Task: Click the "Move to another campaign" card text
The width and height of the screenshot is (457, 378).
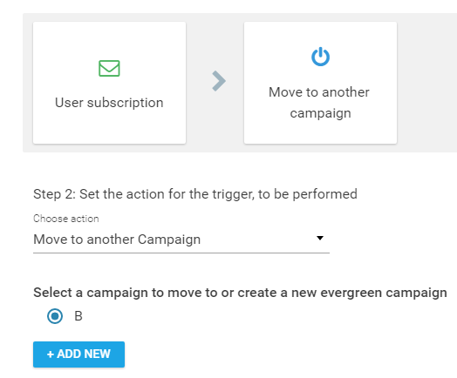Action: point(319,103)
